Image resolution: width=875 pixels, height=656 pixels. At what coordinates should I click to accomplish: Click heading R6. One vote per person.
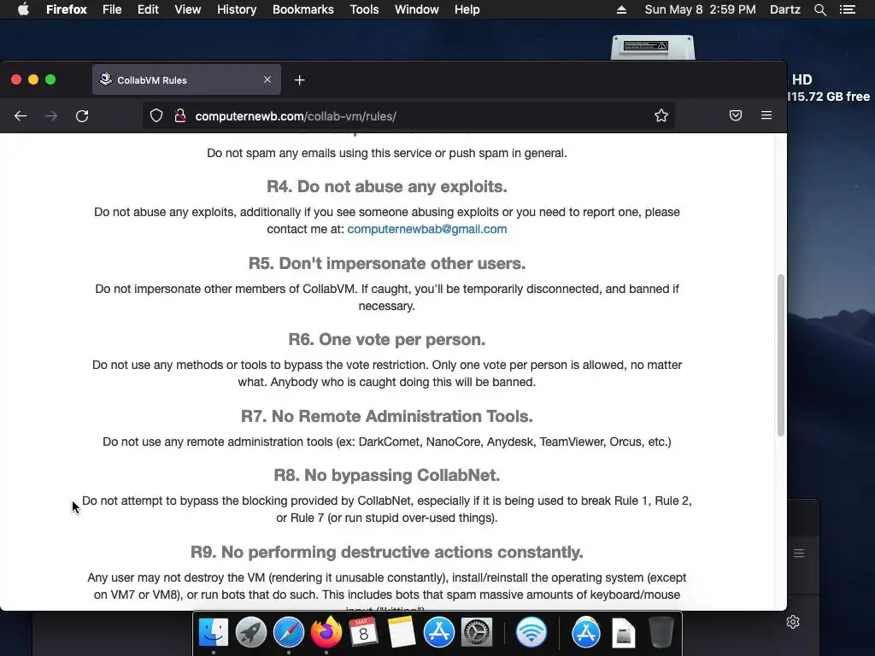(x=387, y=339)
